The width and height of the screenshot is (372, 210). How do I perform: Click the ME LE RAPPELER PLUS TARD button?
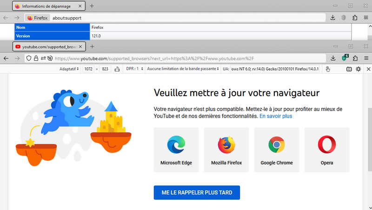196,192
